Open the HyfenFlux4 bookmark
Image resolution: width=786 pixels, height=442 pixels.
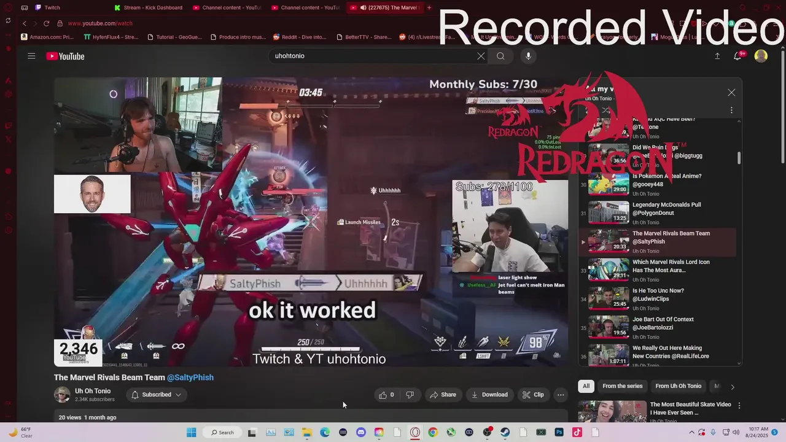click(x=111, y=37)
